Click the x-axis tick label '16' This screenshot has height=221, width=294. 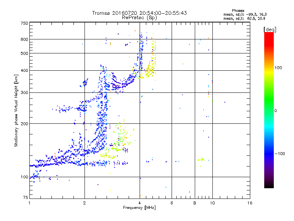[x=250, y=203]
